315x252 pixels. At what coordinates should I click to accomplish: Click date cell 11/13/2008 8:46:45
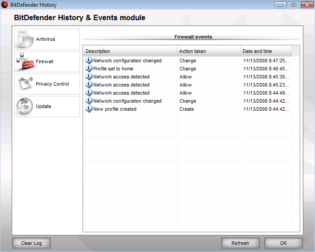click(x=266, y=69)
